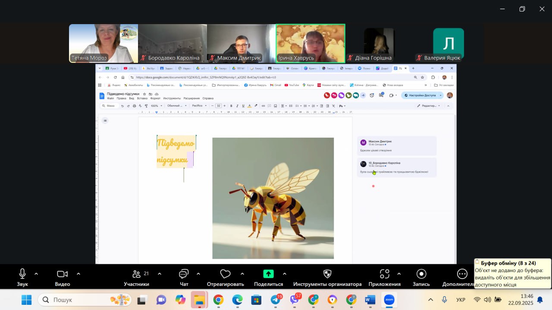
Task: Open the Отреагировать reactions heart icon
Action: point(225,274)
